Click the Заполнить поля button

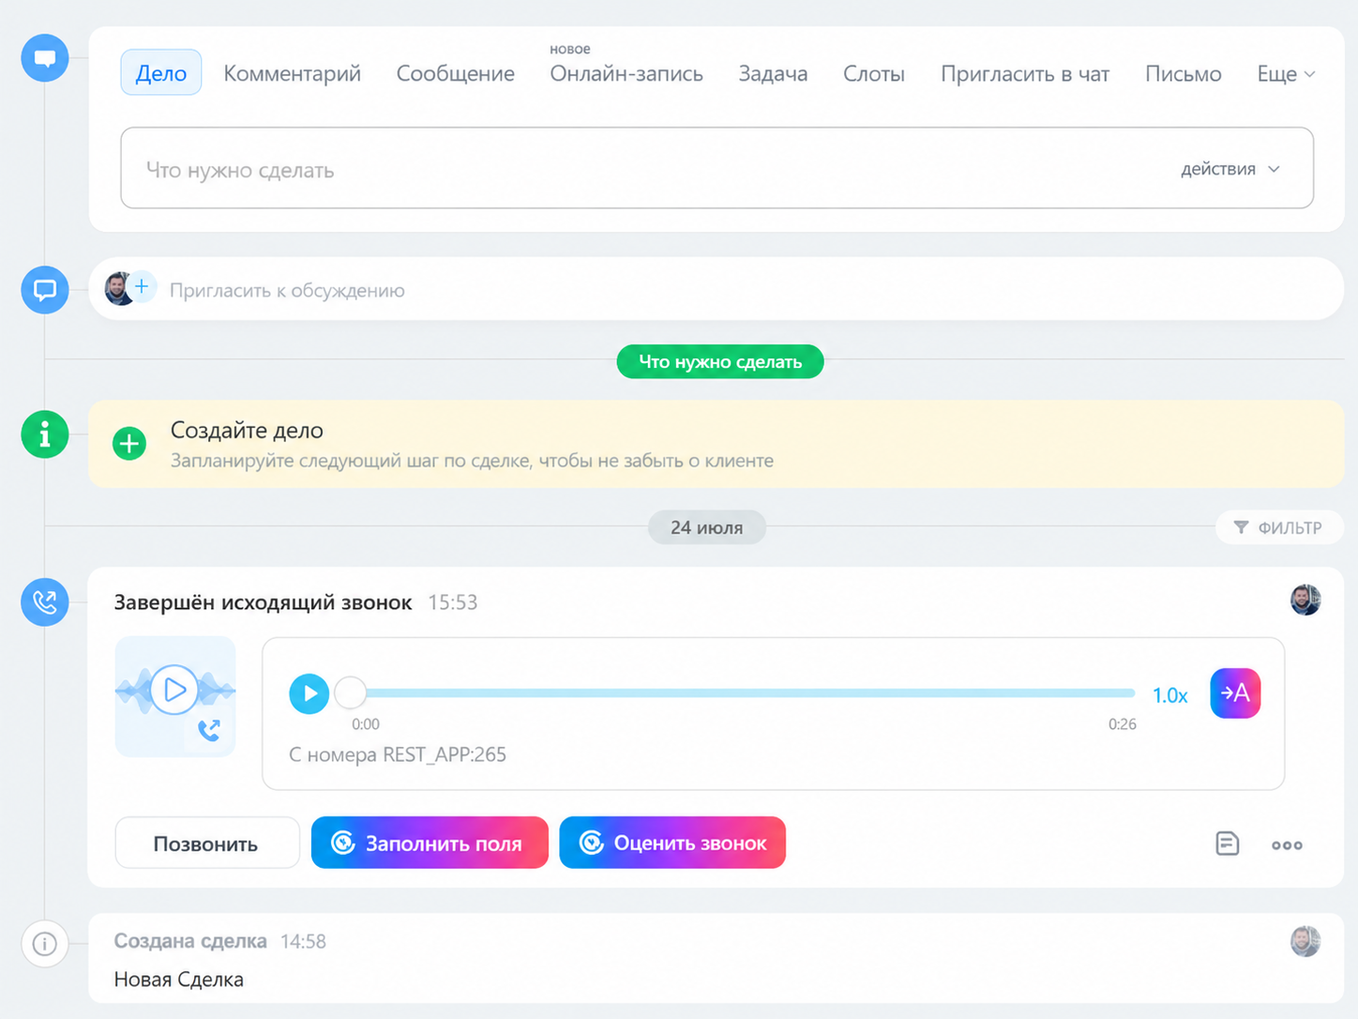pyautogui.click(x=430, y=843)
